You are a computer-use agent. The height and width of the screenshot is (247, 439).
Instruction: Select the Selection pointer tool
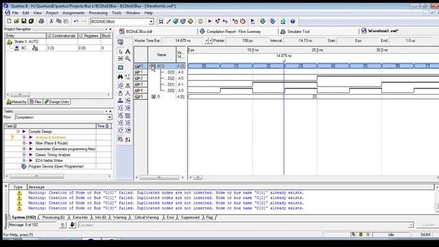121,52
